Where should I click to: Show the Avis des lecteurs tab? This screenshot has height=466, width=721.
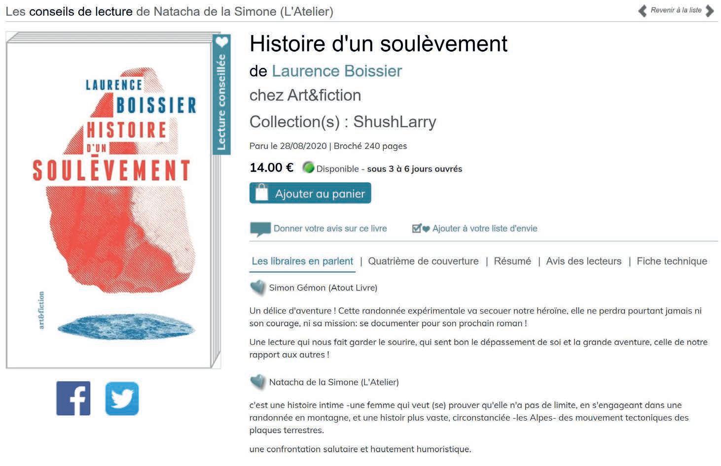[583, 261]
